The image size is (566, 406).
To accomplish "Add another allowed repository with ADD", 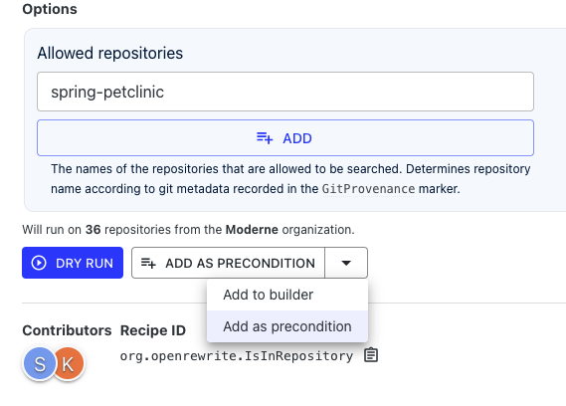I will 285,138.
